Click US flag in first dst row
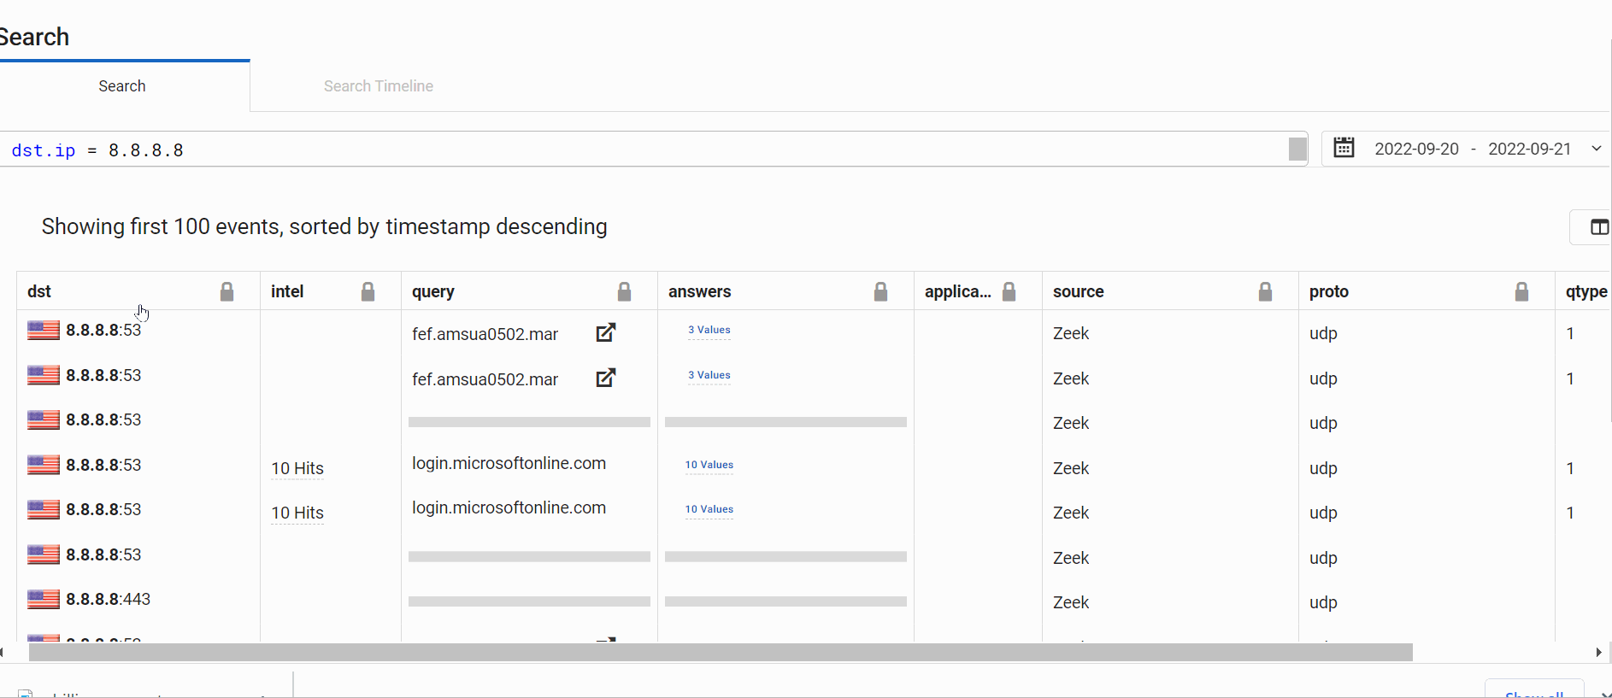The width and height of the screenshot is (1612, 698). pyautogui.click(x=44, y=330)
